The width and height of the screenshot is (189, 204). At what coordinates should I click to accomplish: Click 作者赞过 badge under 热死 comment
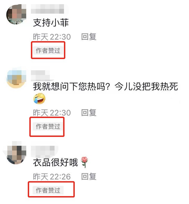click(x=48, y=126)
